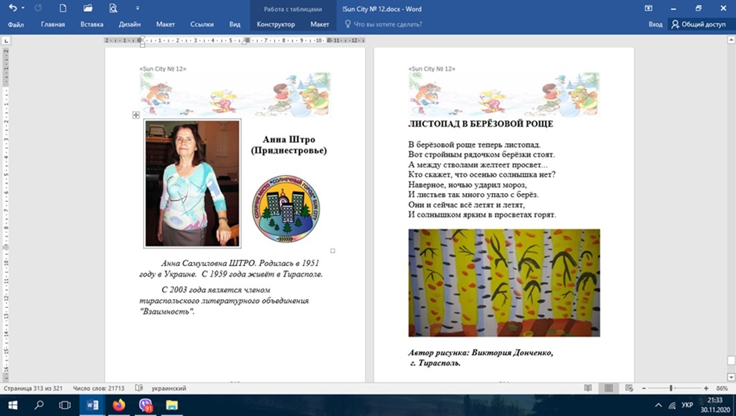Open File Explorer from the taskbar
736x416 pixels.
pos(172,405)
